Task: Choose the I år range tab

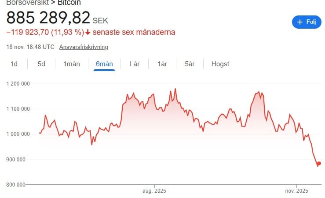Action: (135, 64)
